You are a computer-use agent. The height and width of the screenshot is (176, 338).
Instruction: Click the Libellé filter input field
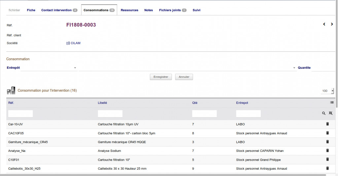pos(110,114)
